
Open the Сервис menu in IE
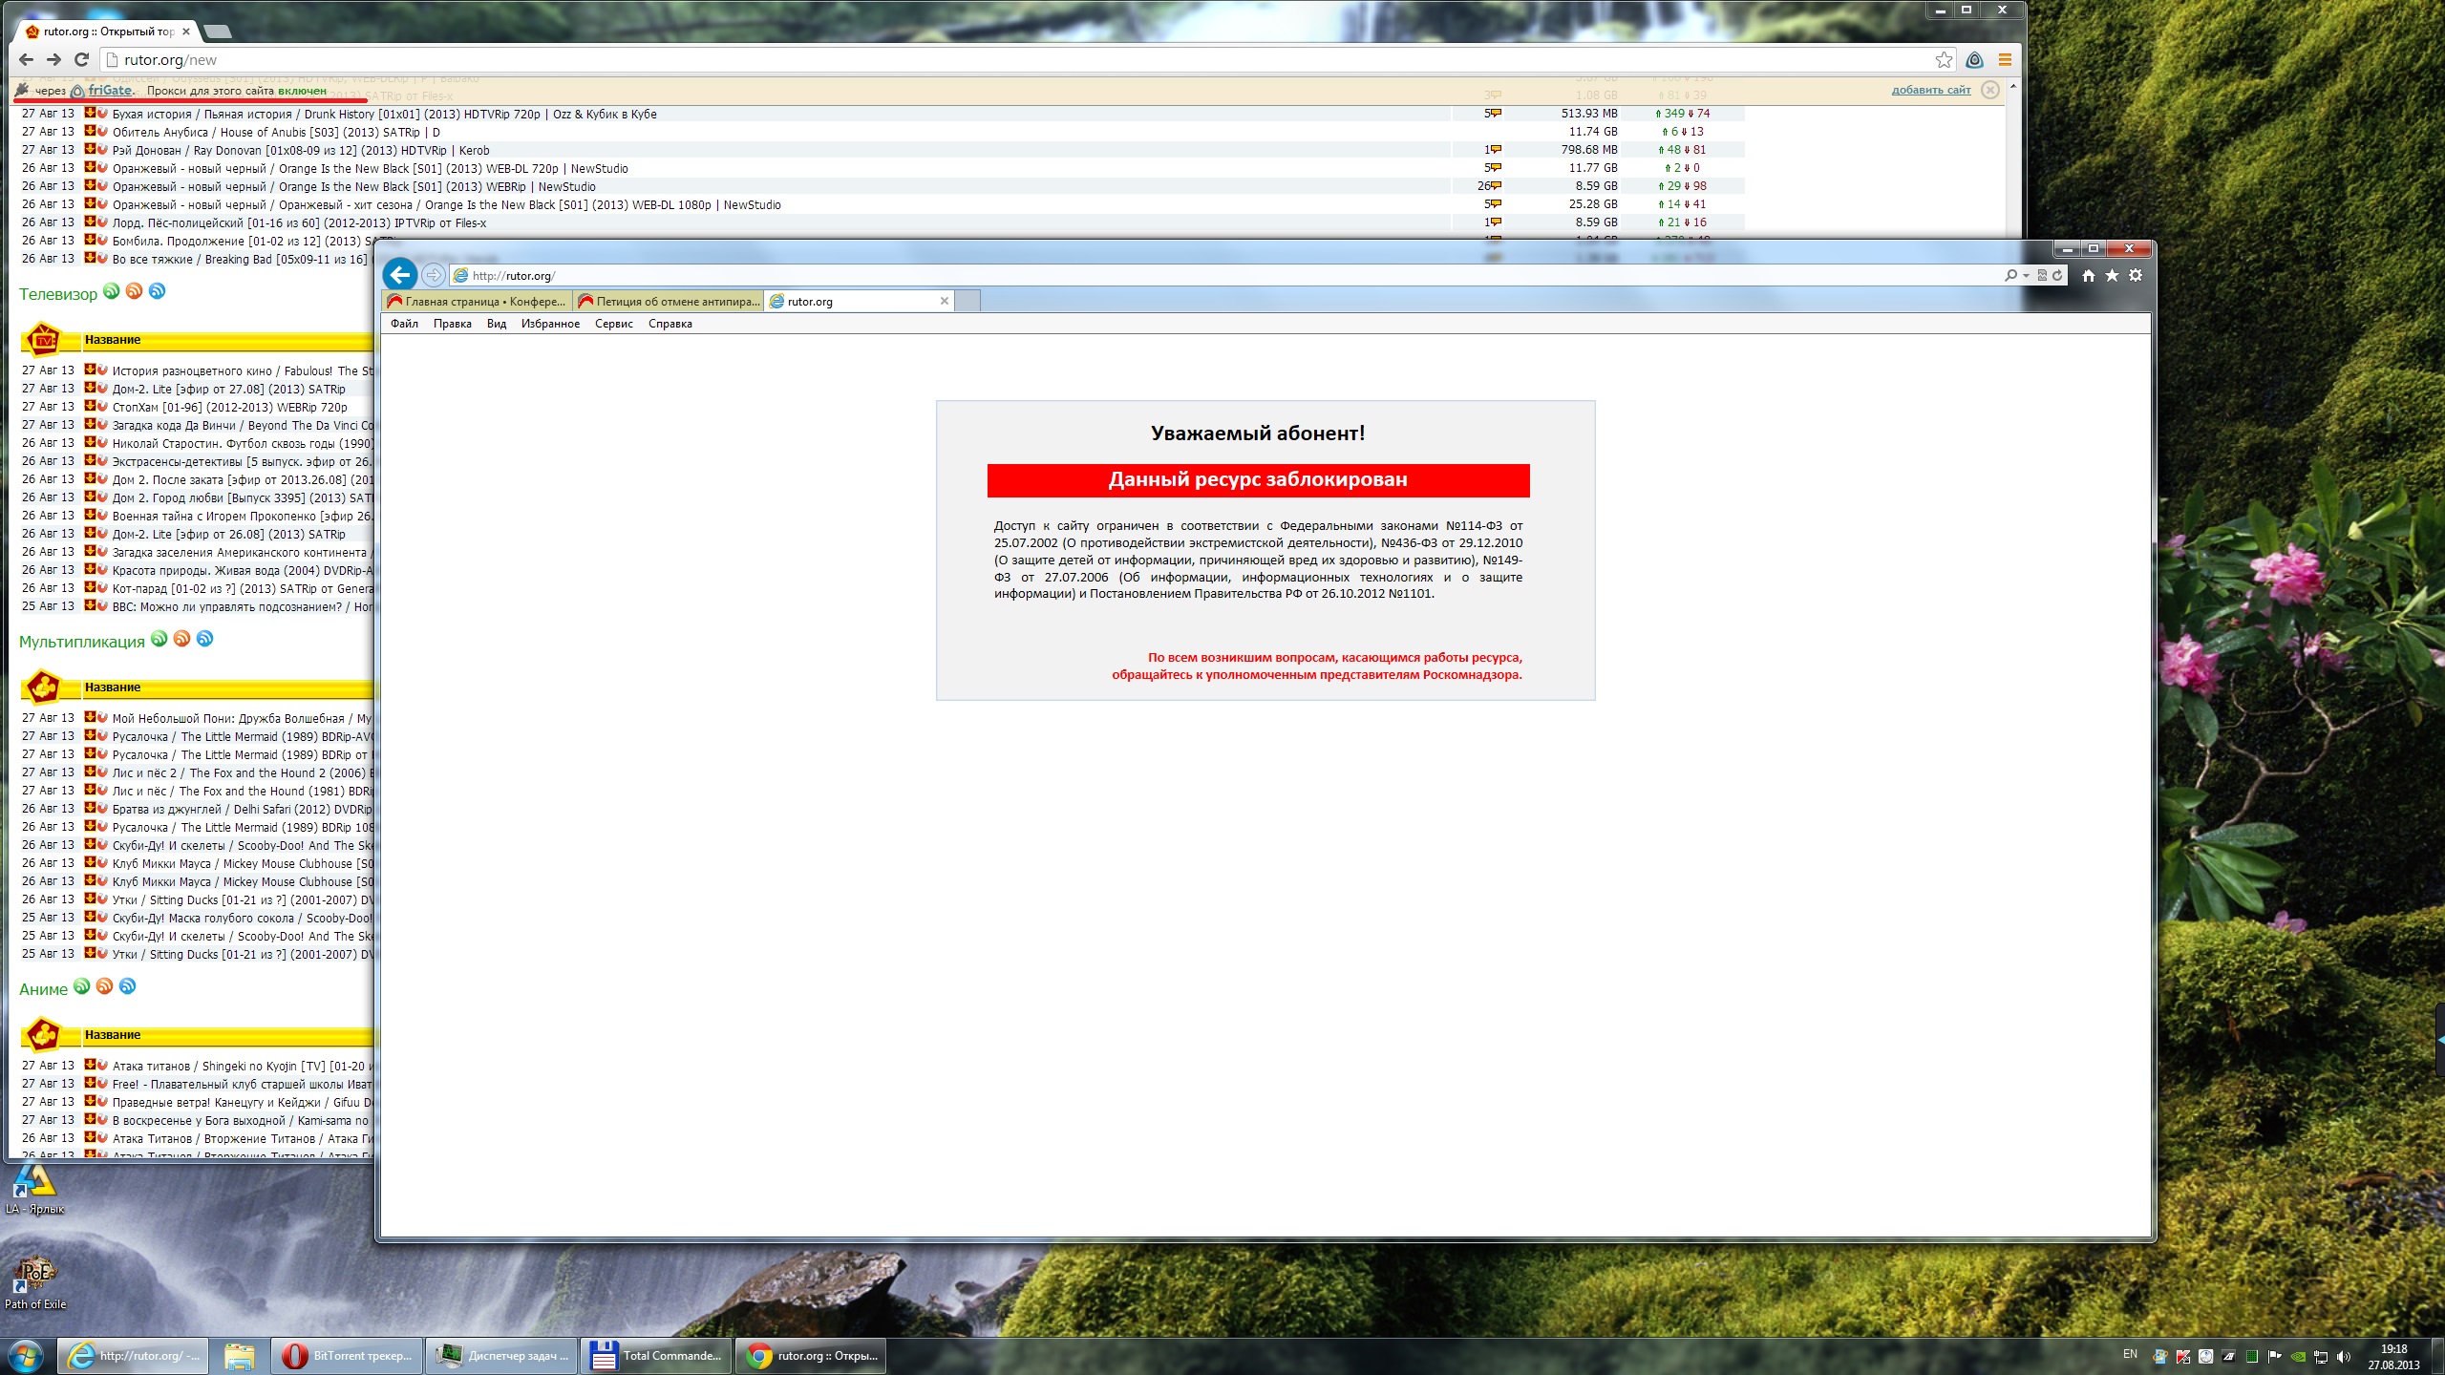click(x=613, y=324)
